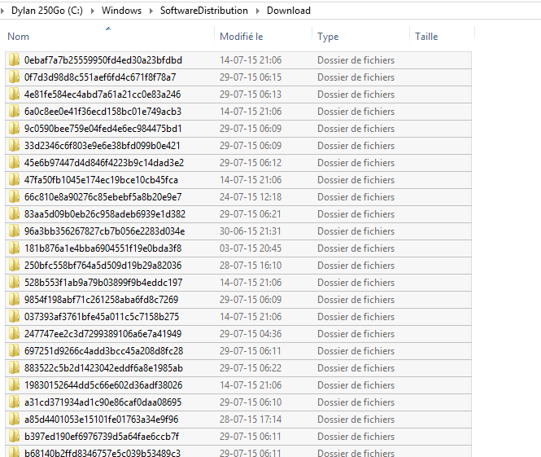Select folder name 0f7d3d98d8c551aef6fd4c671f8f78a7
541x457 pixels.
pos(100,77)
